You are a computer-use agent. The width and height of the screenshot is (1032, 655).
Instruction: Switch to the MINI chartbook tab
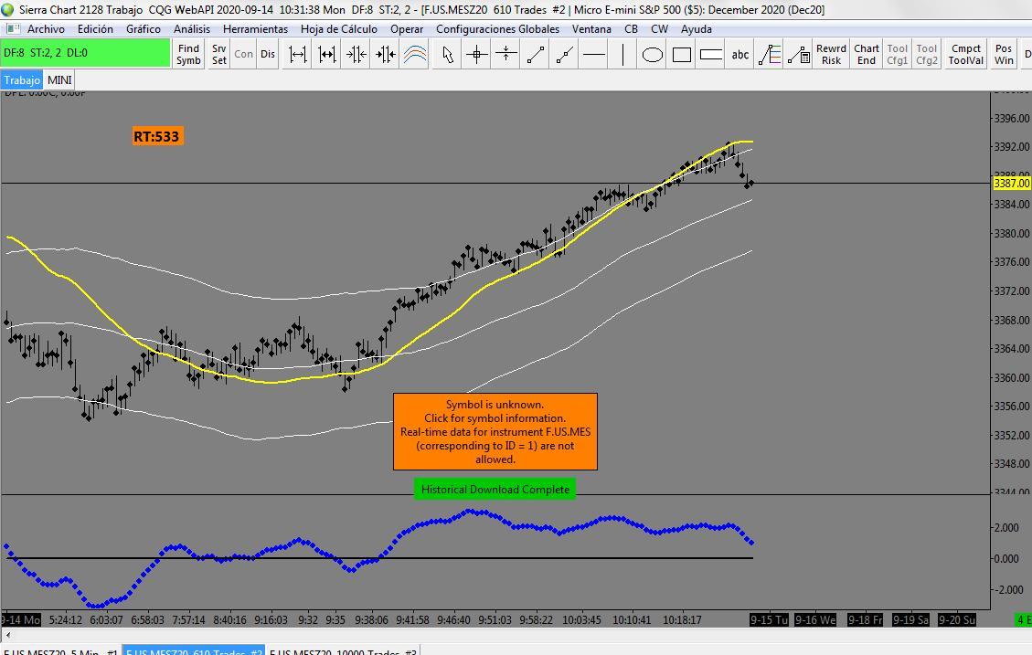click(x=59, y=79)
